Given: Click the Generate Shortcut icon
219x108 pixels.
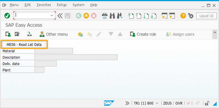Looking at the screenshot, I should click(172, 16).
